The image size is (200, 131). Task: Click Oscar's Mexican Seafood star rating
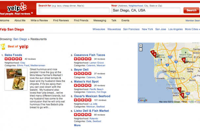click(83, 100)
